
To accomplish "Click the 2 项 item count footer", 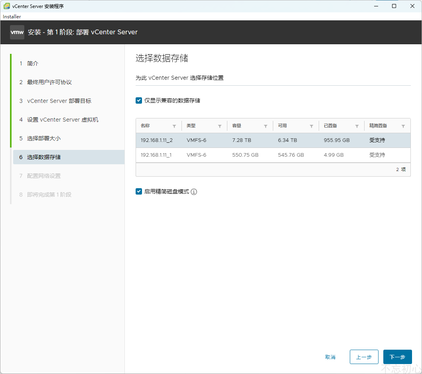I will (x=401, y=169).
